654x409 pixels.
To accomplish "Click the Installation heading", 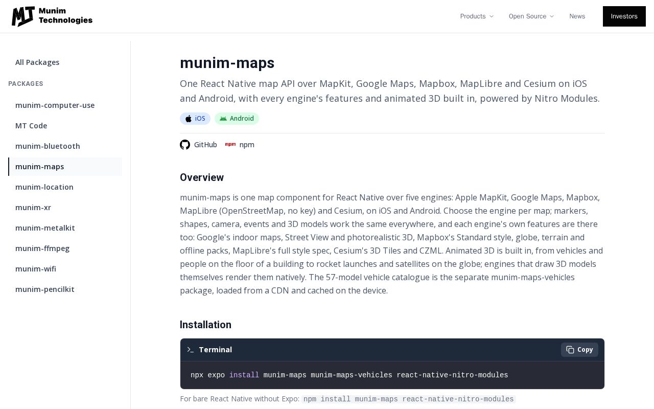I will pos(205,325).
